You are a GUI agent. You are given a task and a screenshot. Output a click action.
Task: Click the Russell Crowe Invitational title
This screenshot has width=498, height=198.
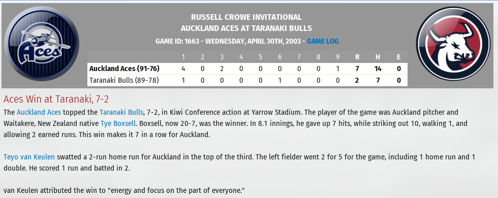tap(246, 17)
